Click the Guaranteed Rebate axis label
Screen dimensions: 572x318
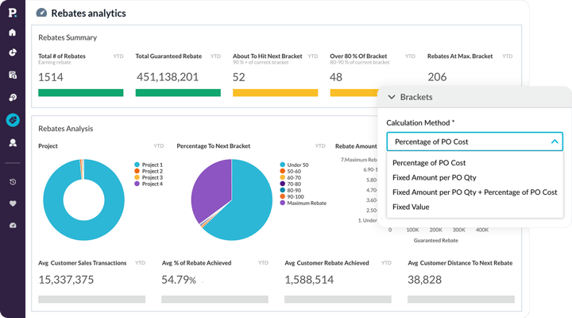tap(436, 240)
